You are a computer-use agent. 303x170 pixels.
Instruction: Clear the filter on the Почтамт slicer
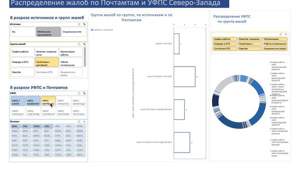pos(84,122)
